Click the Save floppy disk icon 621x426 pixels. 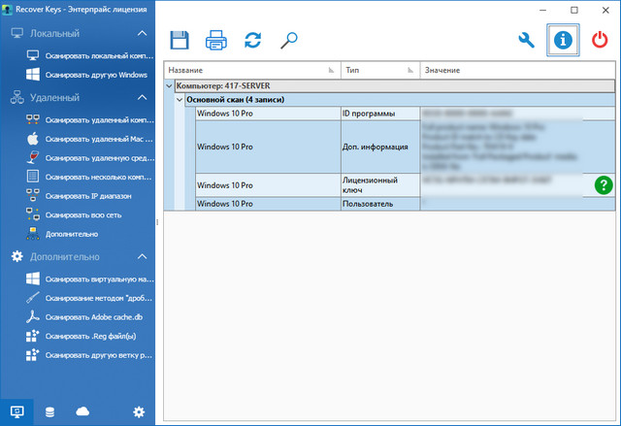tap(180, 40)
